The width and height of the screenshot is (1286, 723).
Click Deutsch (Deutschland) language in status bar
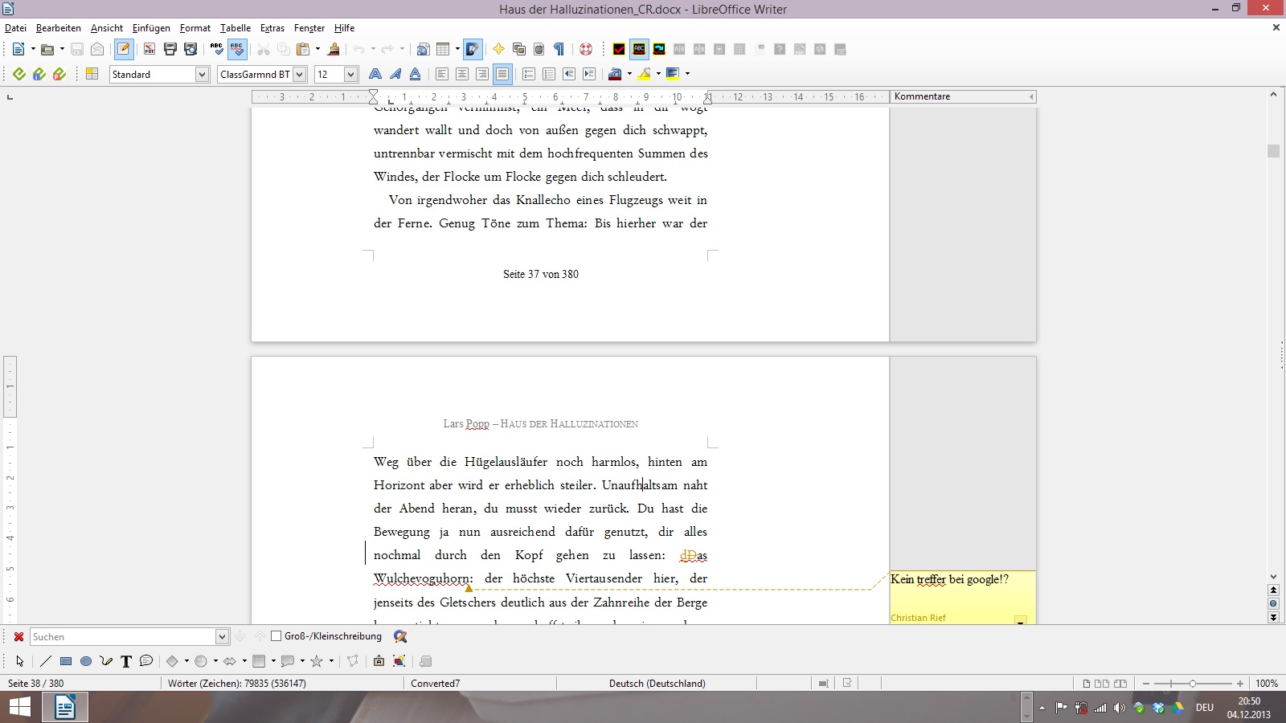657,684
